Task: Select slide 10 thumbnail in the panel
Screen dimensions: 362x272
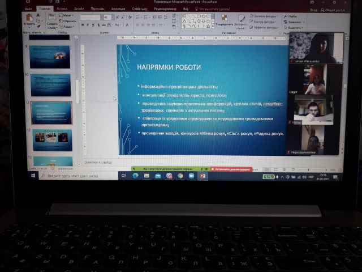Action: [x=50, y=85]
